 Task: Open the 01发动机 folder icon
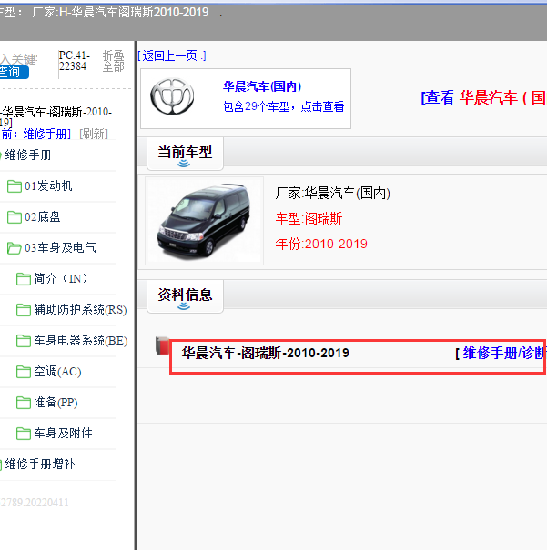tap(15, 186)
